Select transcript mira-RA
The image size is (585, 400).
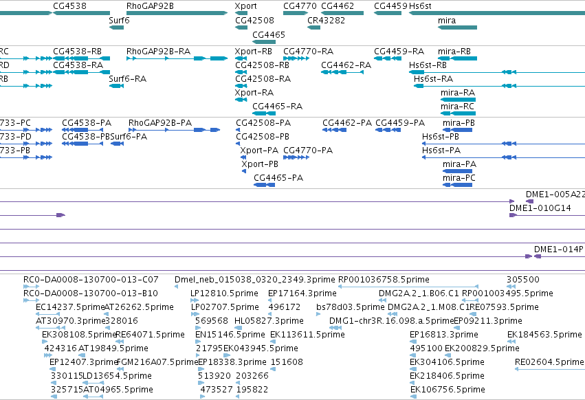pyautogui.click(x=458, y=93)
